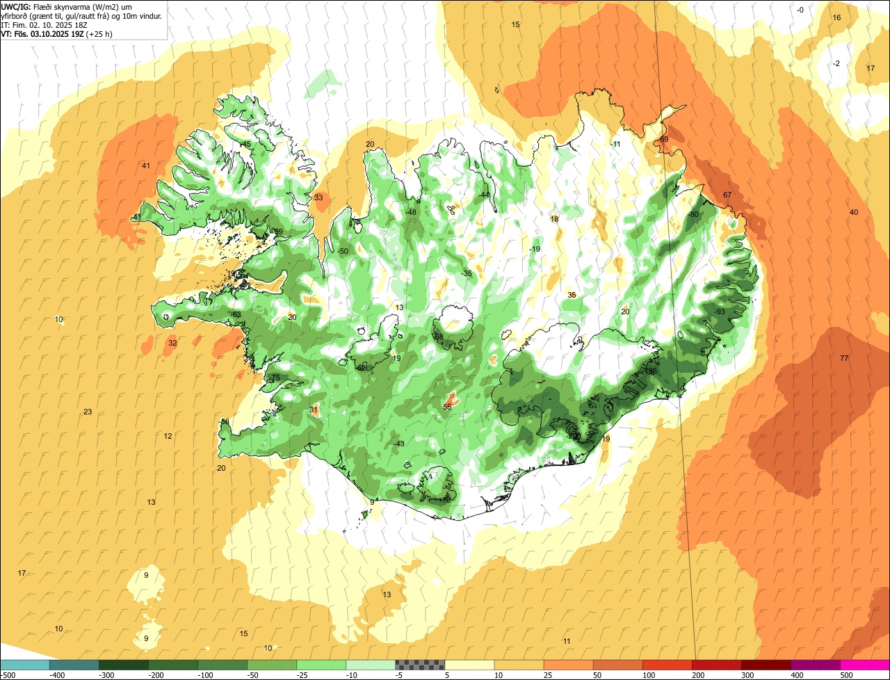890x680 pixels.
Task: Select the -25 to -10 bright green legend swatch
Action: pyautogui.click(x=321, y=665)
